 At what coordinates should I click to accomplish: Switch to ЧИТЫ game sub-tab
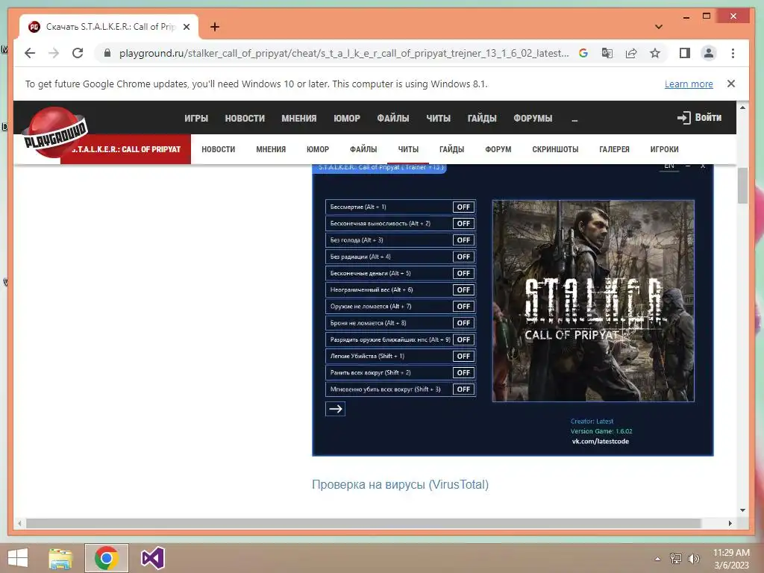point(408,149)
